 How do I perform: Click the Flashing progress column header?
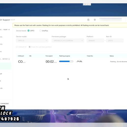click(65, 56)
